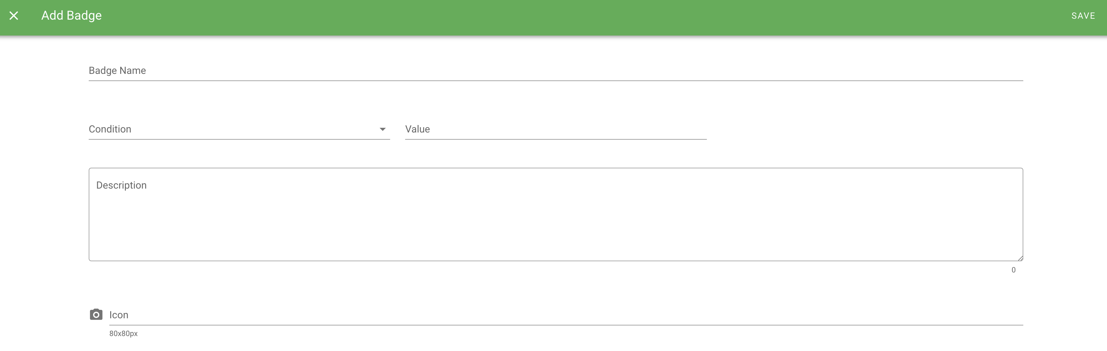Click the Description character counter

point(1013,270)
